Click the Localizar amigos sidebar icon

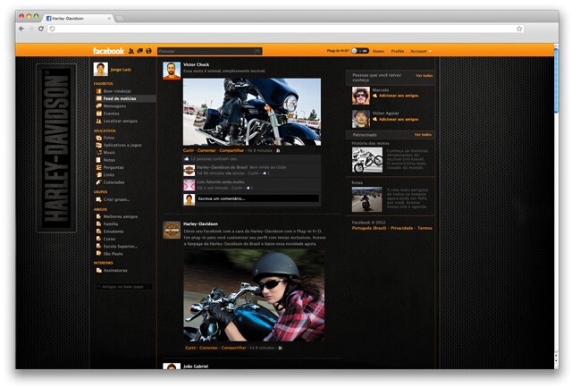(98, 121)
